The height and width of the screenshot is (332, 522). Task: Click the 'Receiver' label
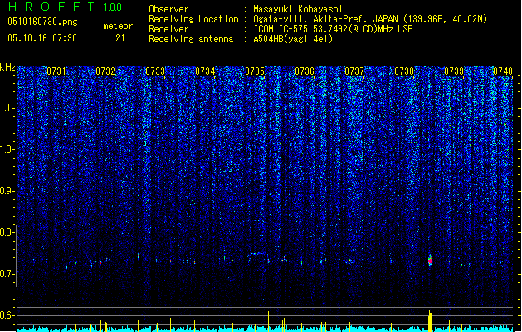tap(168, 29)
